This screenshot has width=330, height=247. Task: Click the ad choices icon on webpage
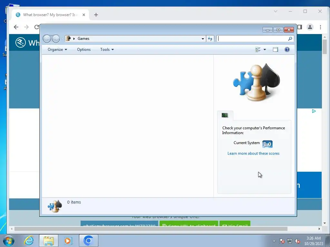click(314, 111)
